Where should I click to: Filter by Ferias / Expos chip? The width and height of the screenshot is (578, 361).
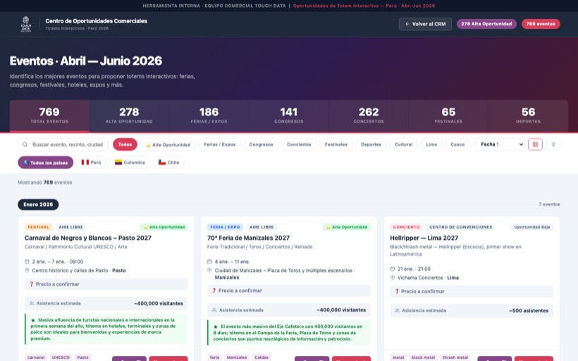tap(220, 145)
